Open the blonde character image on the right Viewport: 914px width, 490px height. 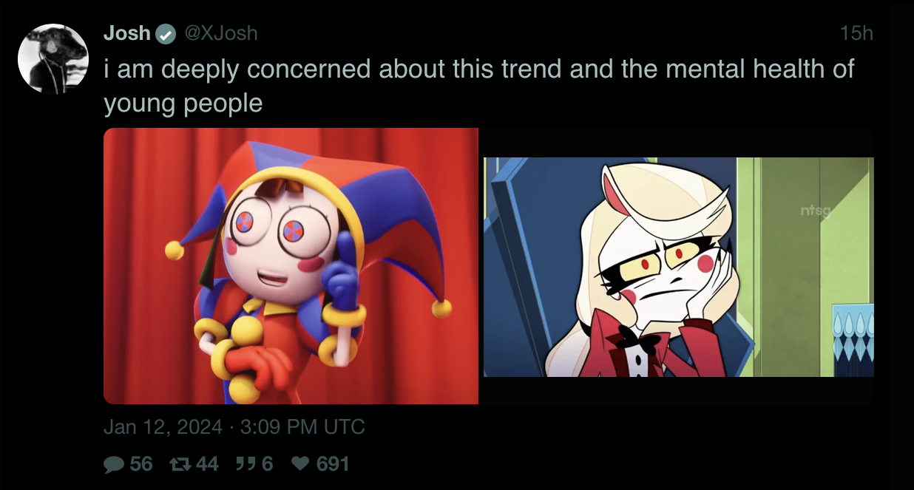click(679, 267)
